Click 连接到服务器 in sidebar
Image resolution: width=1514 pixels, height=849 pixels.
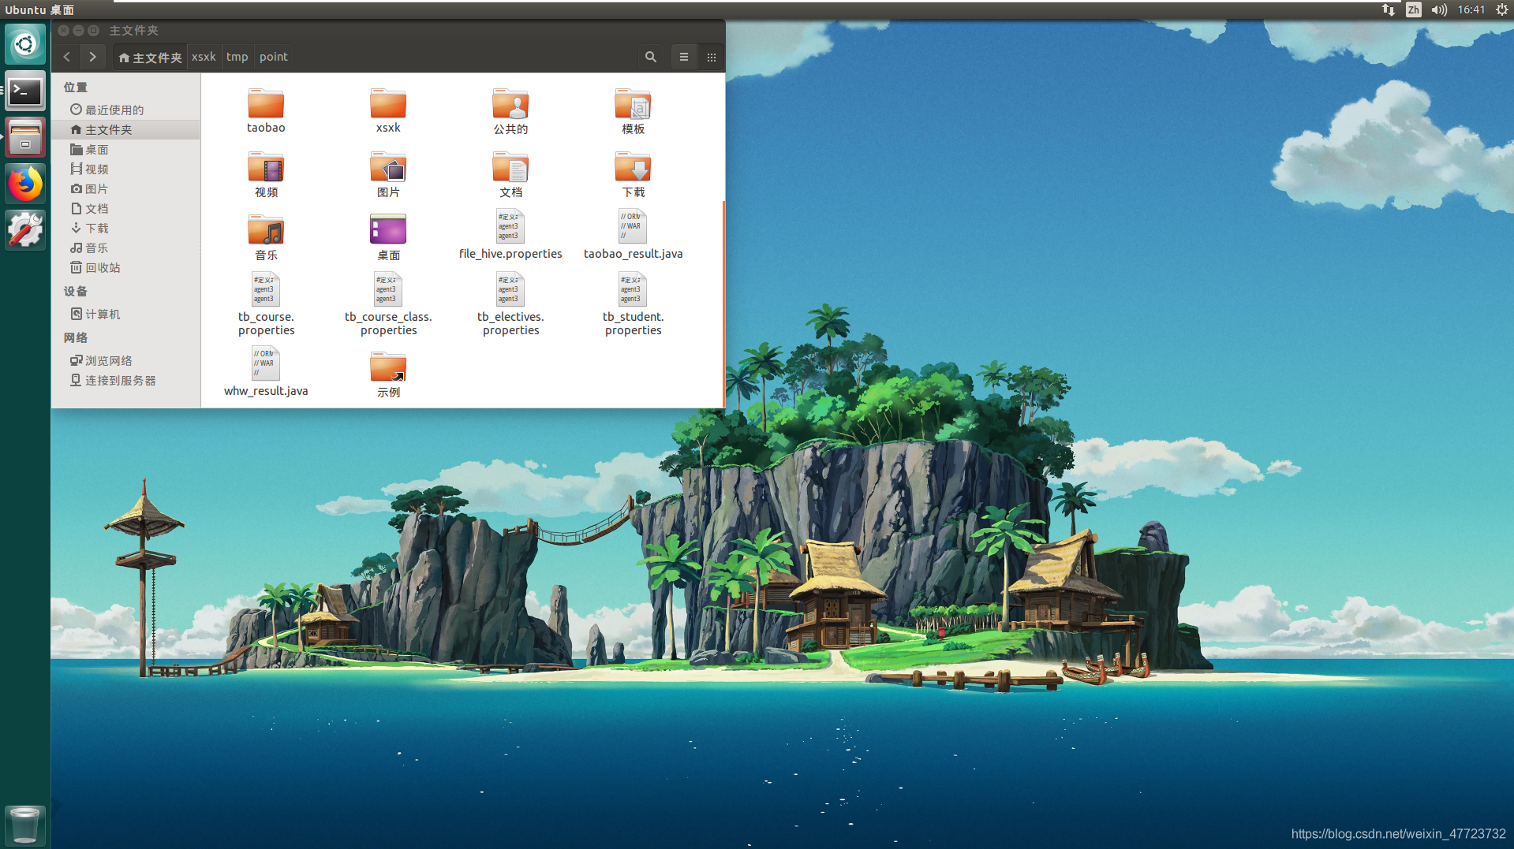coord(126,380)
